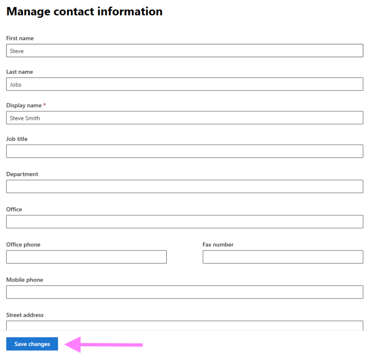The image size is (368, 353).
Task: Click the Fax number input field
Action: (282, 257)
